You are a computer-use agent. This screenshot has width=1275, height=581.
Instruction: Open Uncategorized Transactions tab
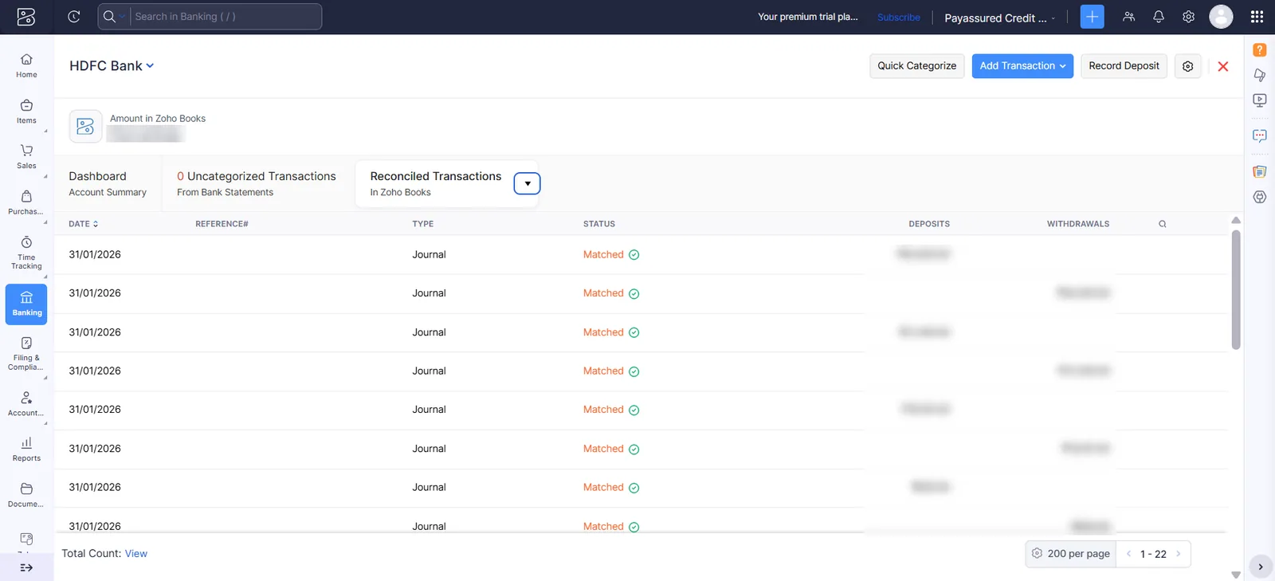click(x=257, y=183)
